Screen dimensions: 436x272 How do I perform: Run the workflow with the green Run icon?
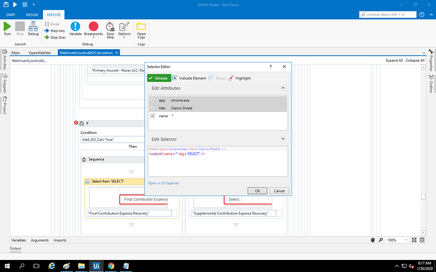[7, 28]
